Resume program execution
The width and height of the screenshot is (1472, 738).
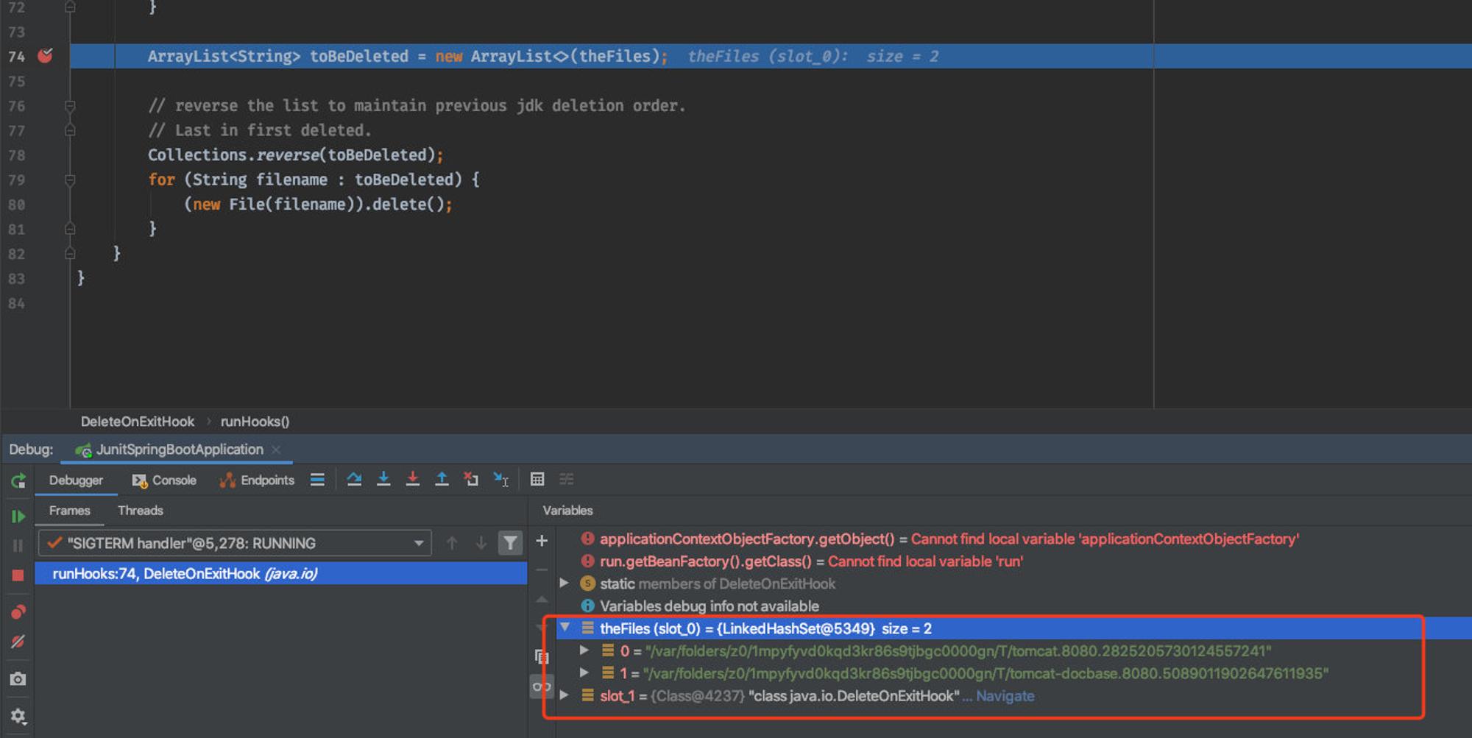tap(18, 517)
